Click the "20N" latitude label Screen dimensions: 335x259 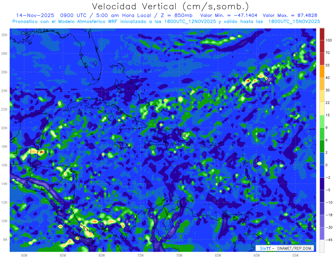pyautogui.click(x=4, y=128)
